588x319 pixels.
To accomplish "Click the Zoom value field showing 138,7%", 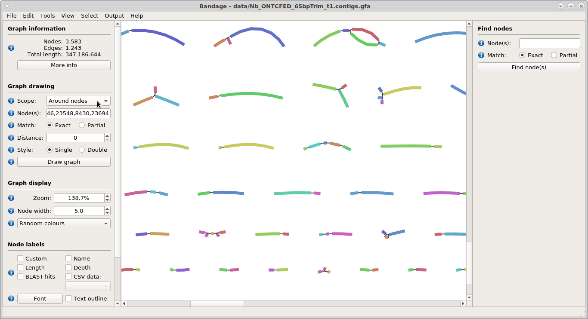I will [79, 198].
